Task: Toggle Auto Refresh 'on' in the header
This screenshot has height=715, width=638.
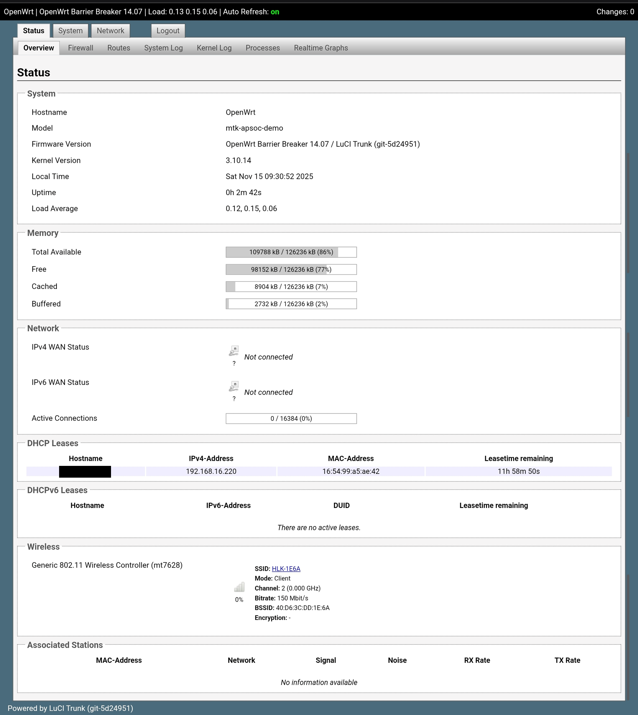Action: pyautogui.click(x=275, y=12)
